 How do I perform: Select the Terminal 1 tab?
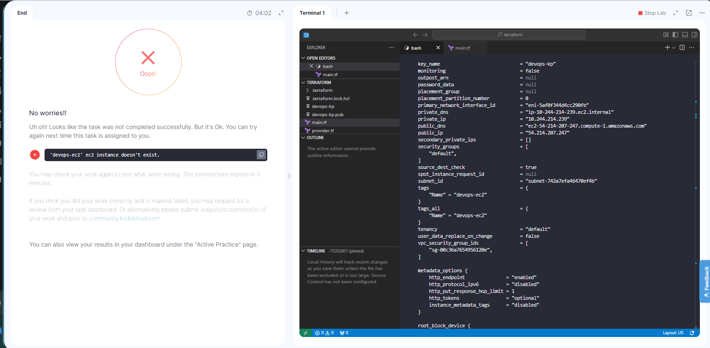312,13
